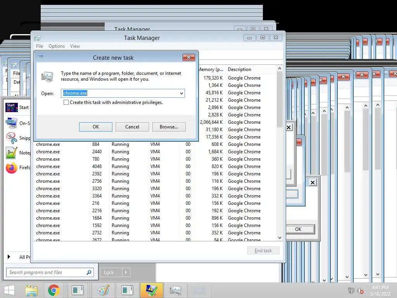Select the chrome.exe row with PID 2732
The image size is (397, 298).
[155, 233]
